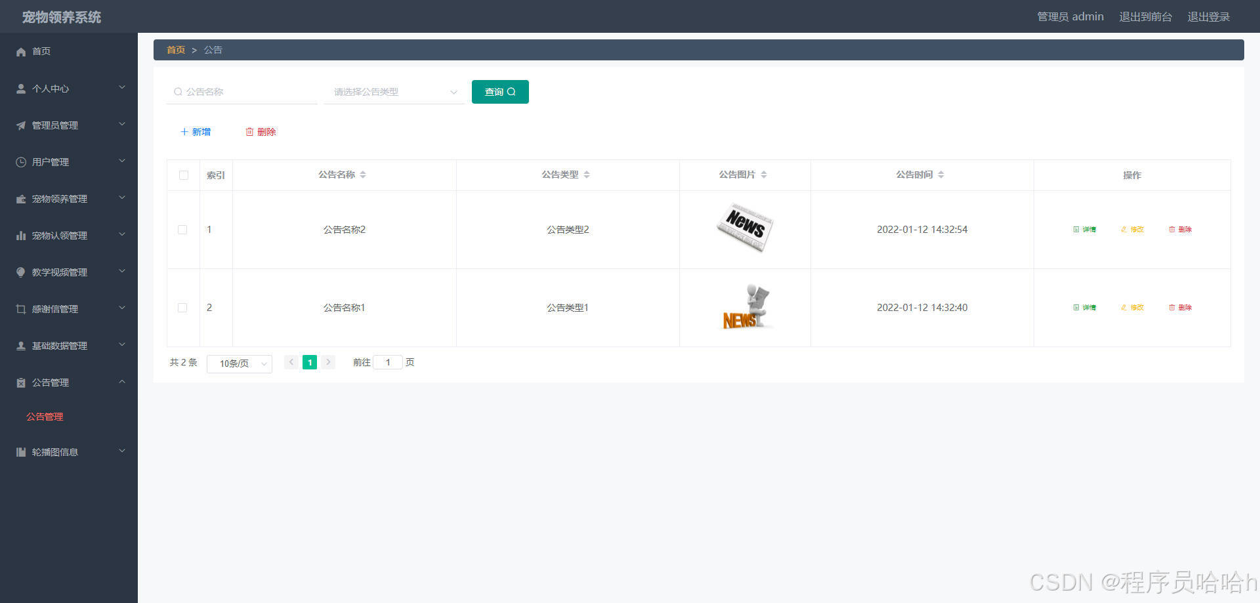This screenshot has width=1260, height=603.
Task: Go to previous page arrow
Action: pyautogui.click(x=291, y=362)
